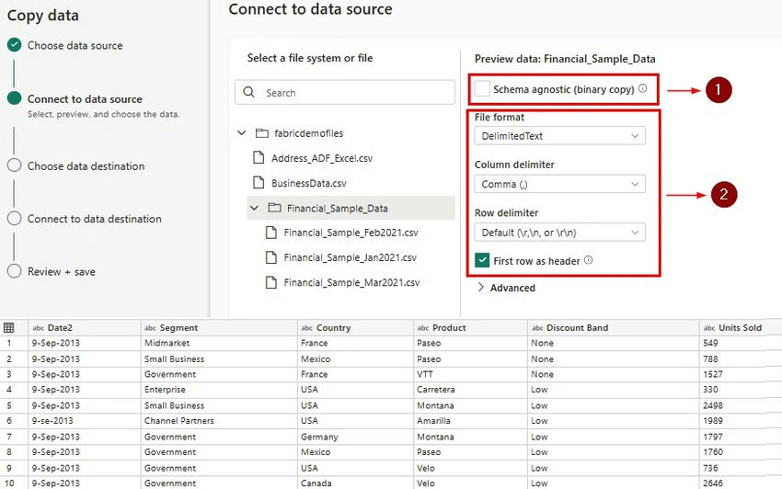Click the Search input field
The width and height of the screenshot is (782, 489).
(x=345, y=93)
